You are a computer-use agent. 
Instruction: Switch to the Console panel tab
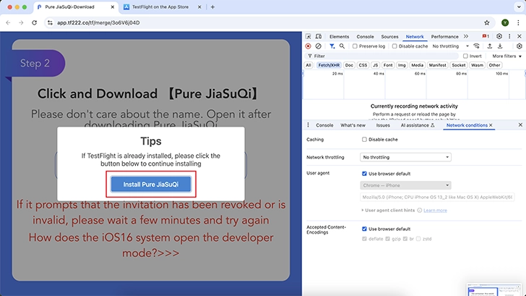(x=365, y=36)
